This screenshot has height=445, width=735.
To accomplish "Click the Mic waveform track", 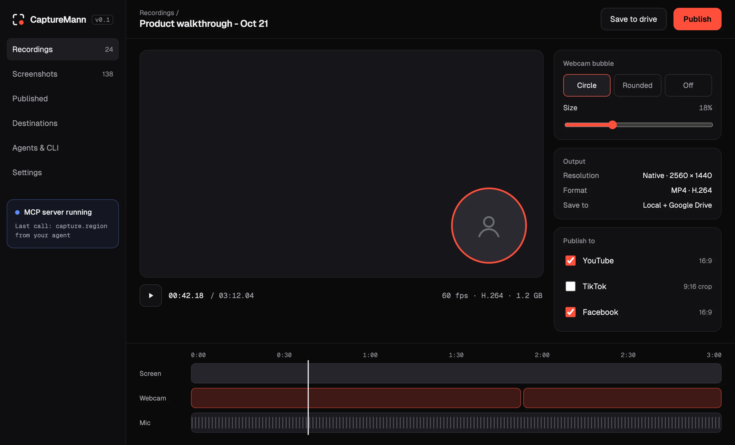I will click(456, 423).
